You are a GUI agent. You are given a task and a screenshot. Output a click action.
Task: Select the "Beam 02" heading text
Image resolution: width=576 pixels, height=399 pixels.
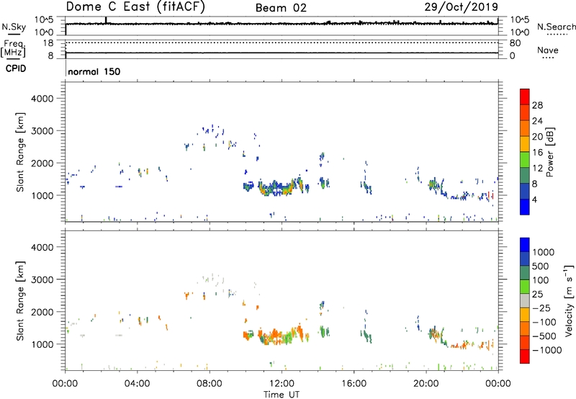coord(281,8)
